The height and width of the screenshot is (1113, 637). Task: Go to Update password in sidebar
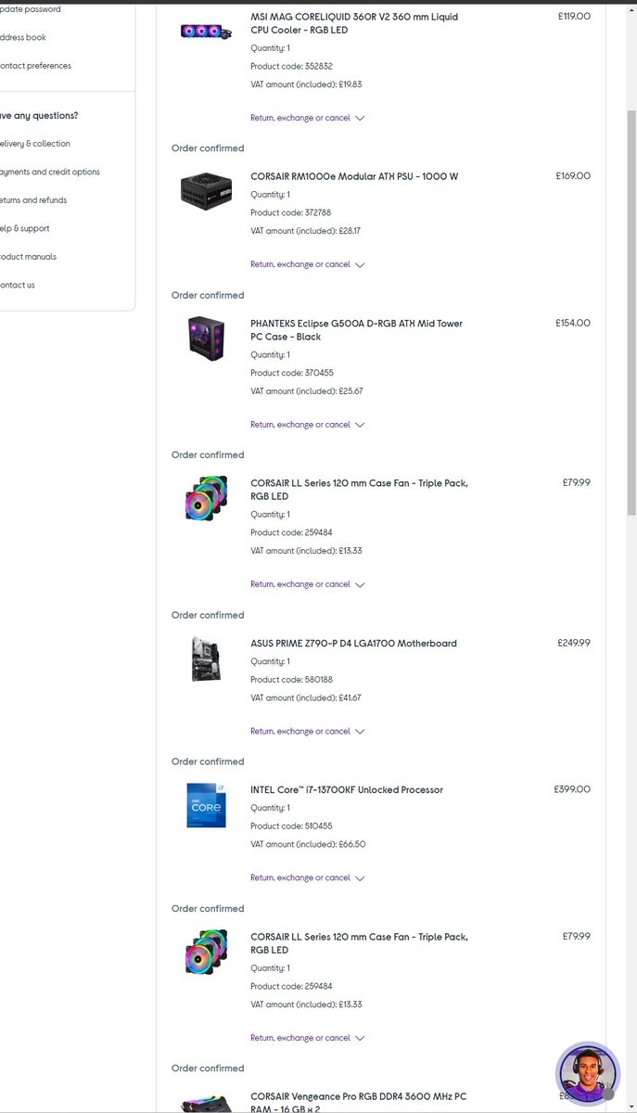30,9
